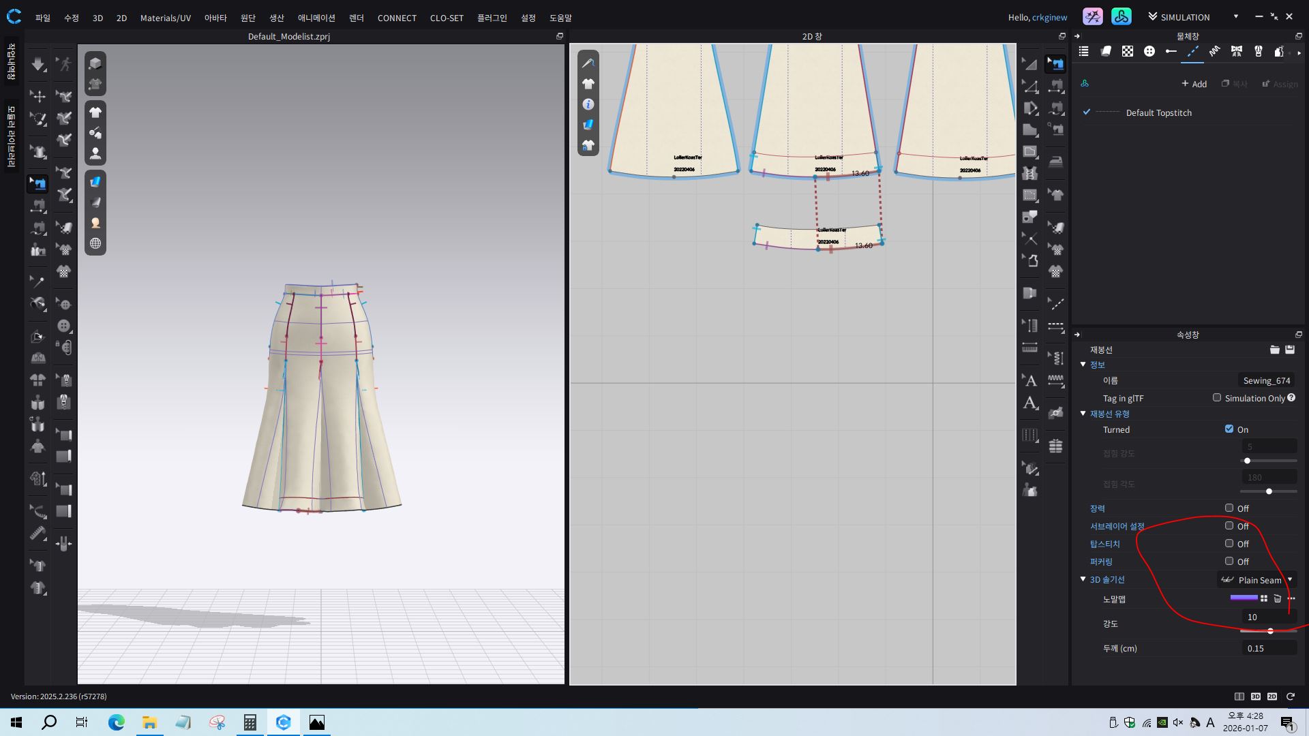Collapse the 3D 솔기선 section
1309x736 pixels.
(1083, 579)
